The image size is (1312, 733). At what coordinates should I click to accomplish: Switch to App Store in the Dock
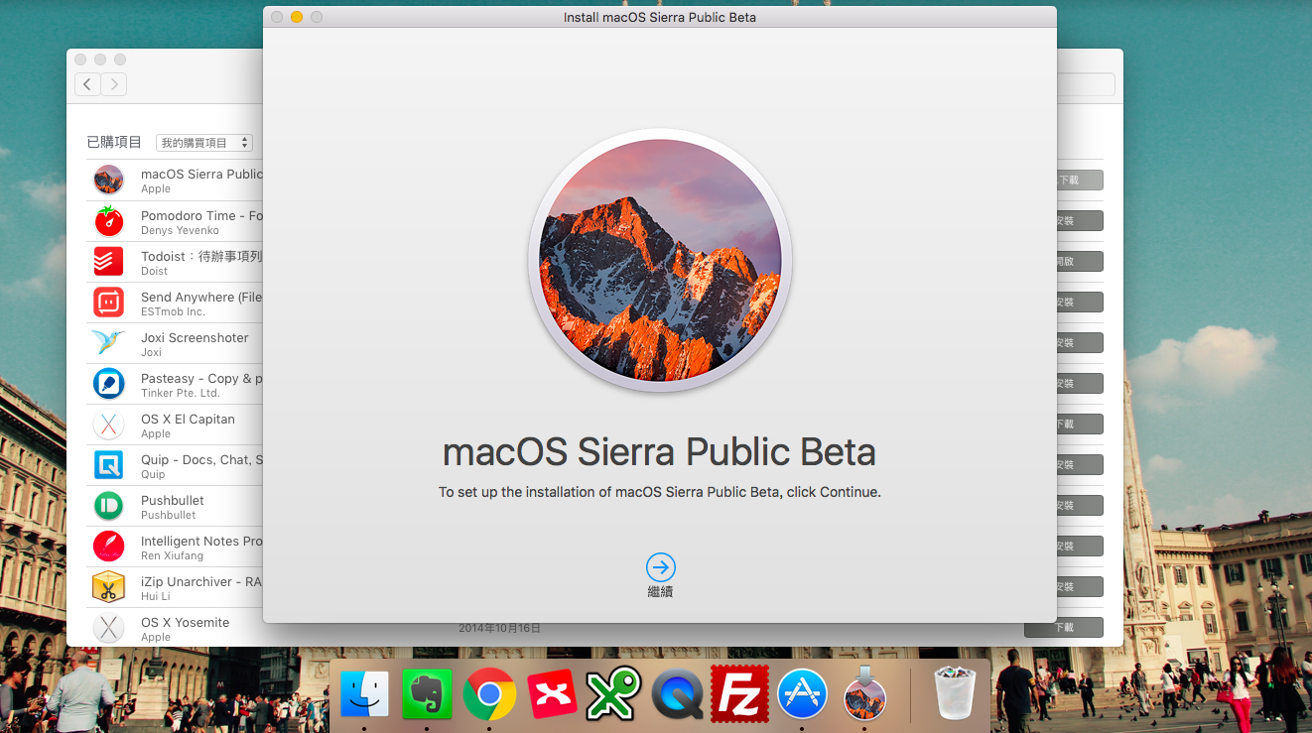point(802,693)
